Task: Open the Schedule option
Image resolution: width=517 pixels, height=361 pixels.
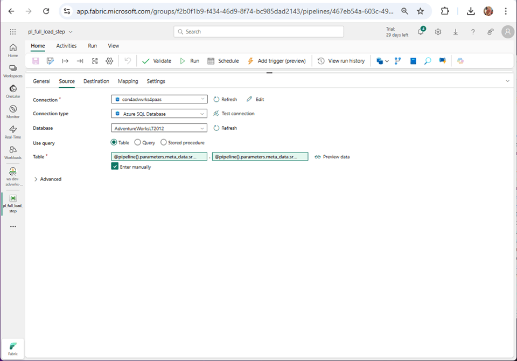Action: (223, 61)
